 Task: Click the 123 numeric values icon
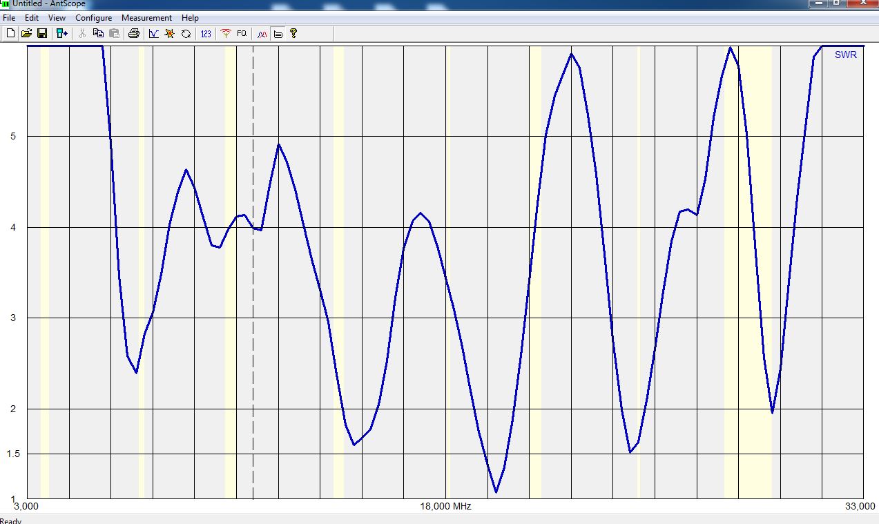[x=206, y=33]
